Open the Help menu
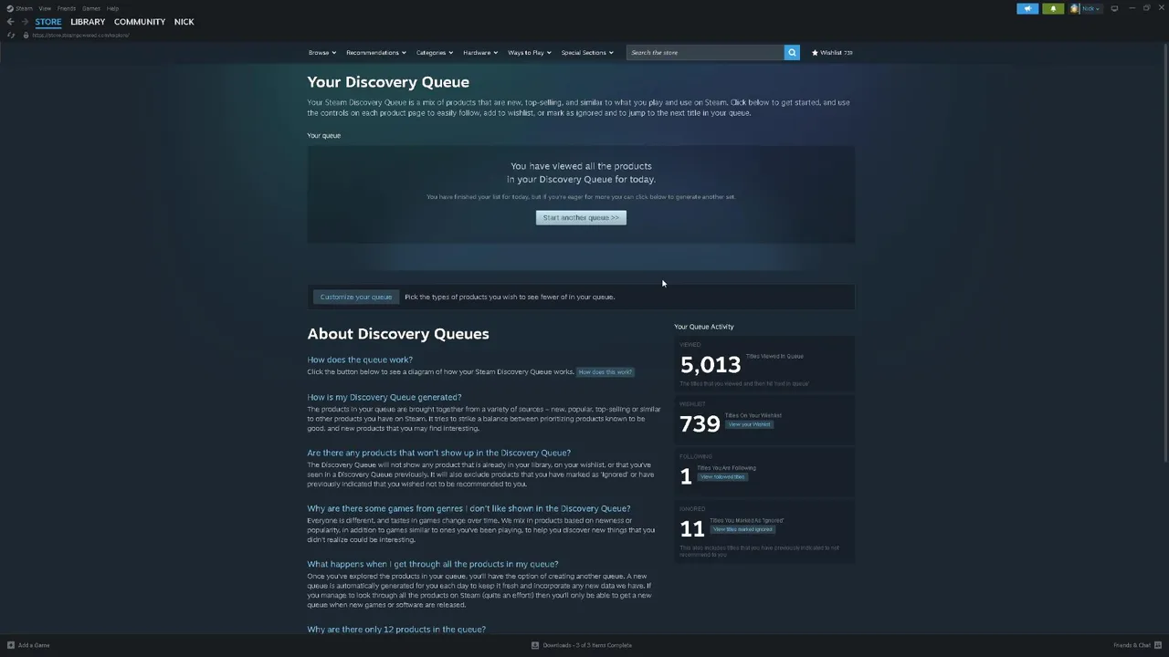This screenshot has width=1169, height=657. pos(112,8)
